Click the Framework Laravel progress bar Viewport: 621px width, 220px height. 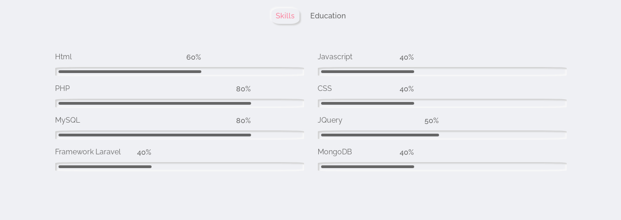[x=180, y=167]
